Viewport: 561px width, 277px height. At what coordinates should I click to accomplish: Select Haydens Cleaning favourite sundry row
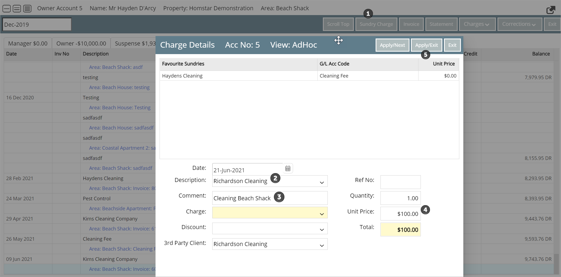tap(238, 76)
